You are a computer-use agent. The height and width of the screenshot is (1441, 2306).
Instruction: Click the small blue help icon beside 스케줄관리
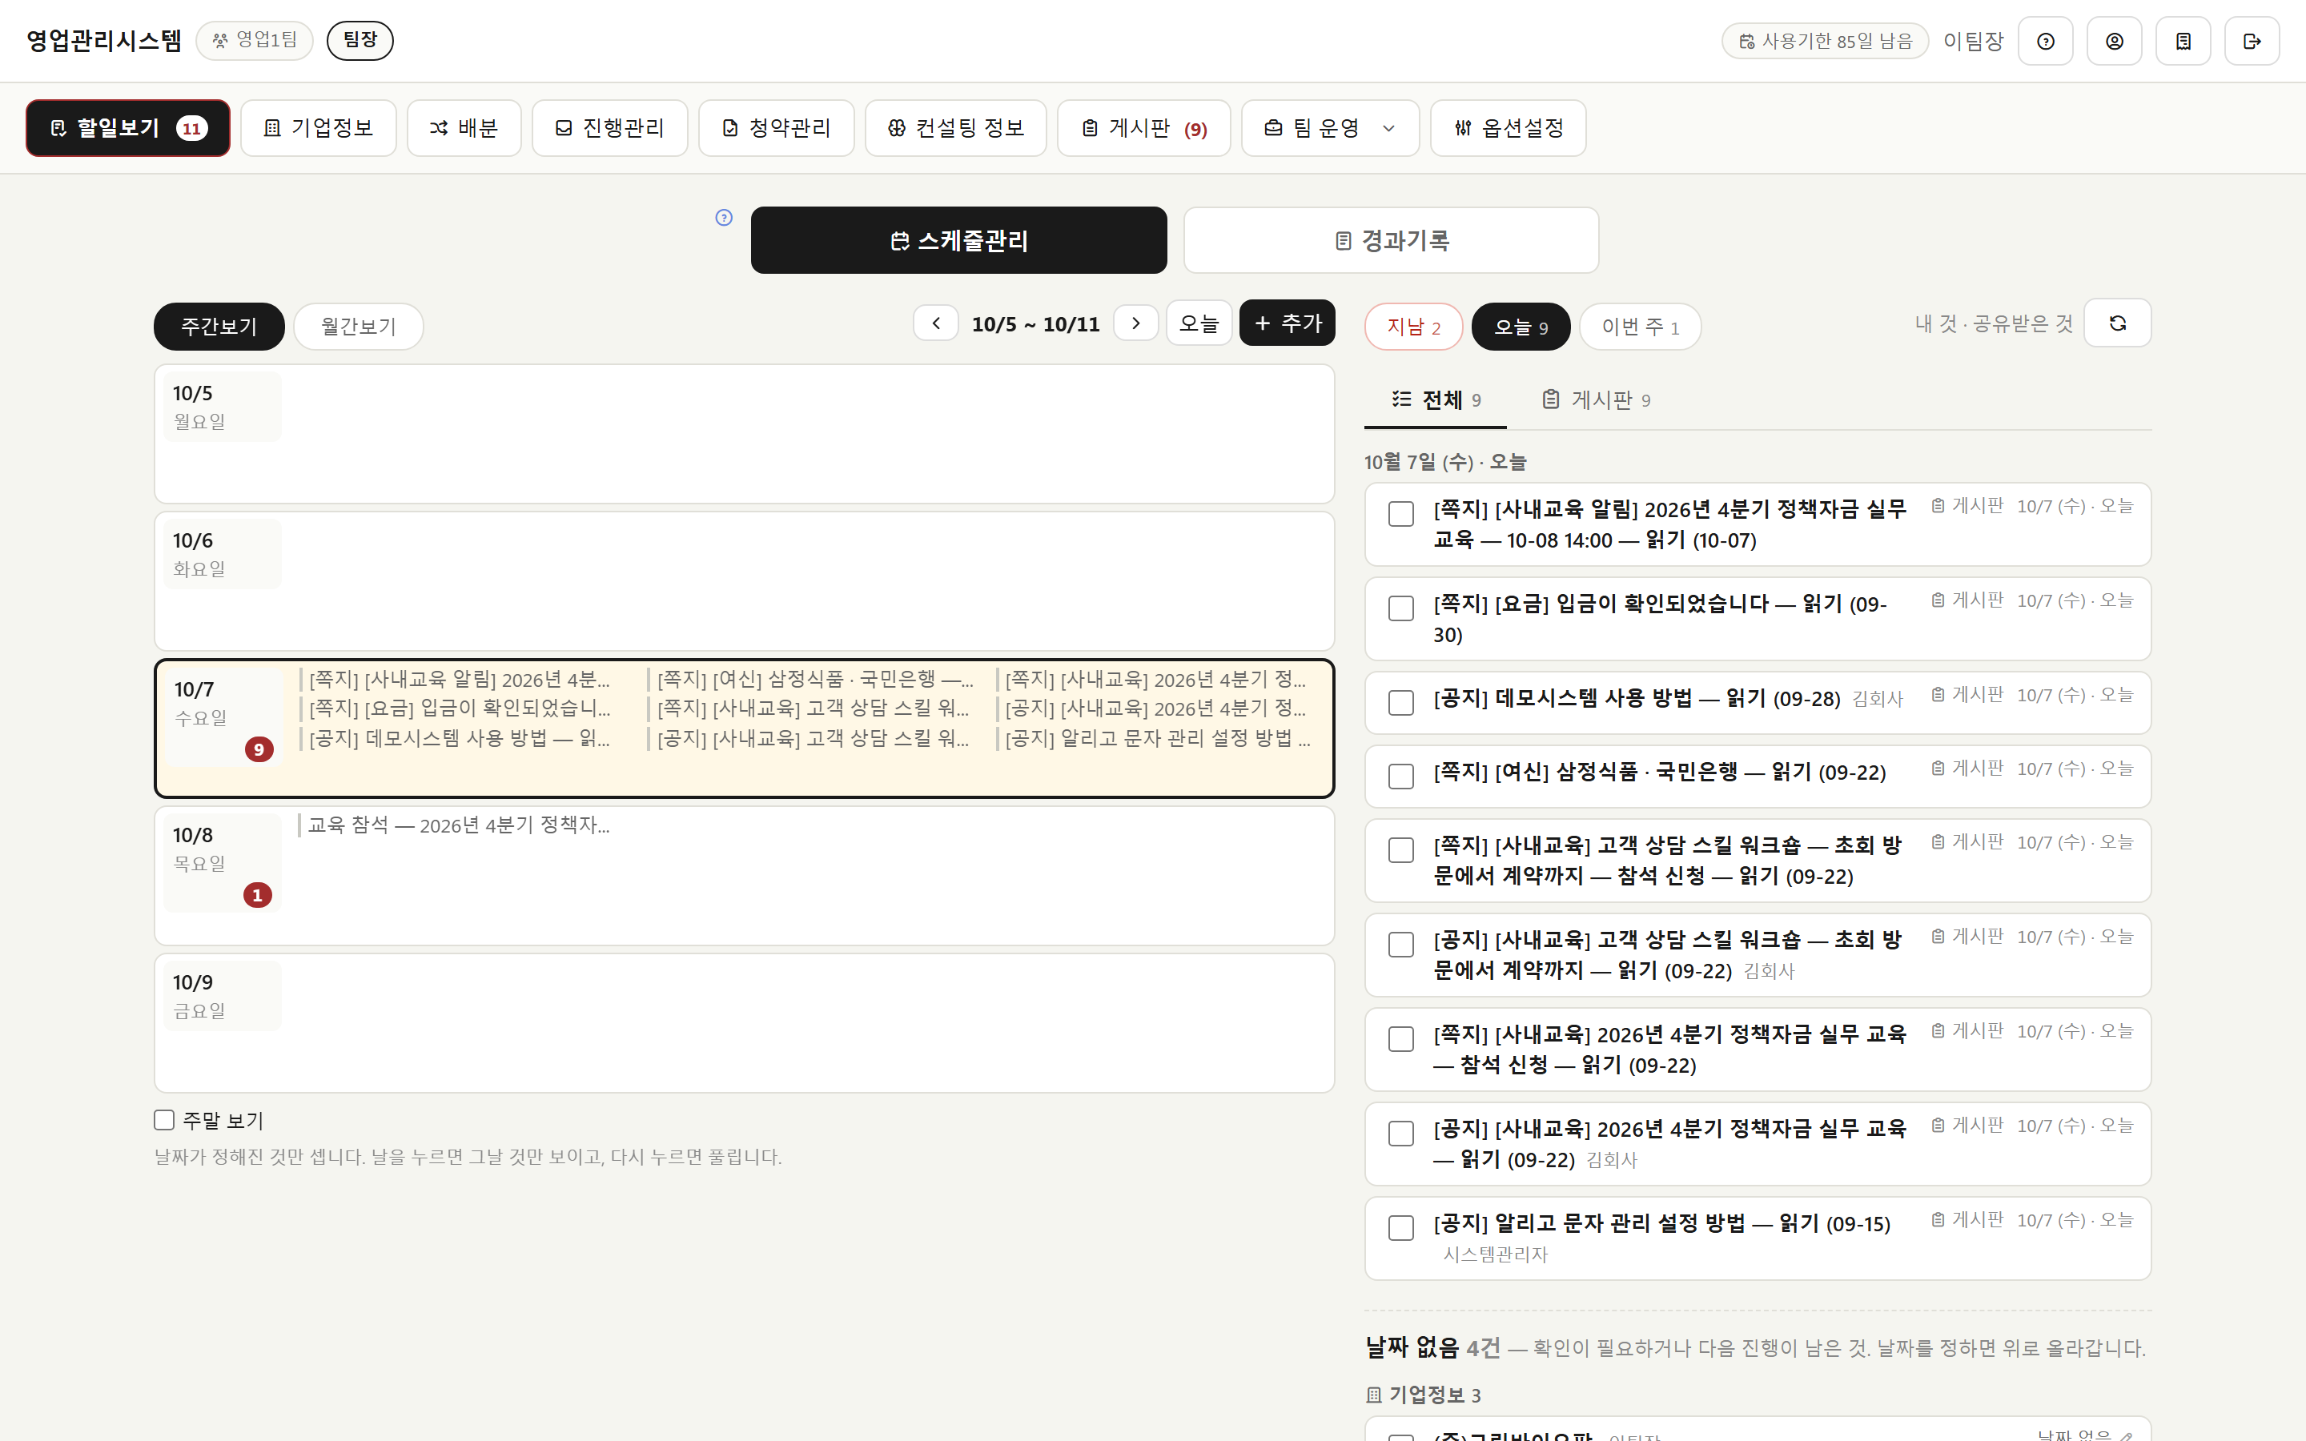[724, 217]
